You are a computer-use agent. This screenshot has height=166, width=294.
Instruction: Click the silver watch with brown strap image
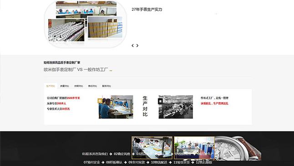[238, 148]
